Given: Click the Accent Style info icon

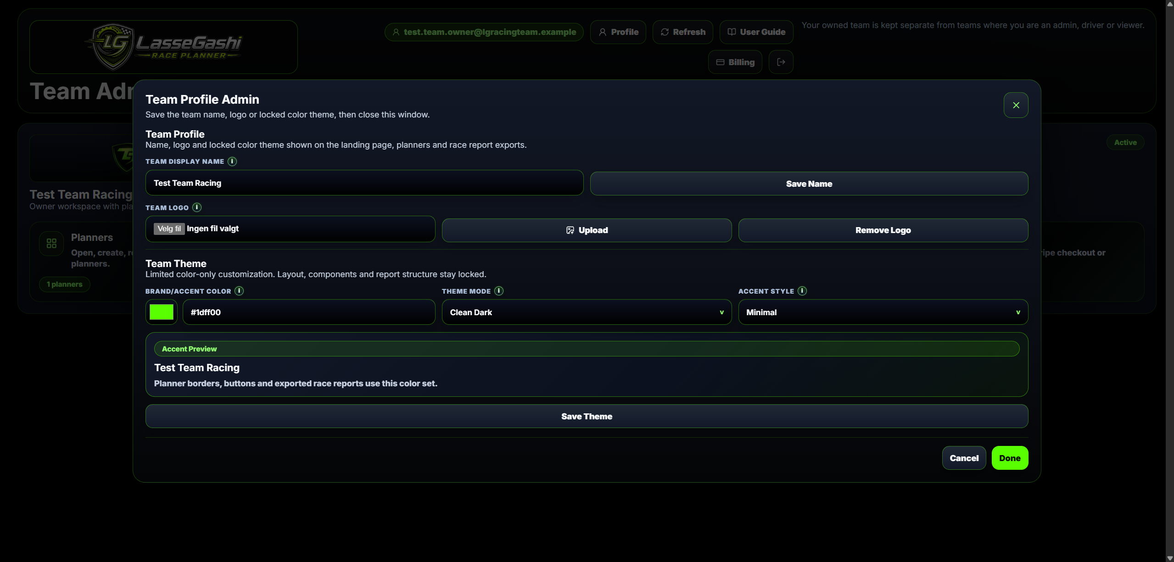Looking at the screenshot, I should pyautogui.click(x=802, y=291).
